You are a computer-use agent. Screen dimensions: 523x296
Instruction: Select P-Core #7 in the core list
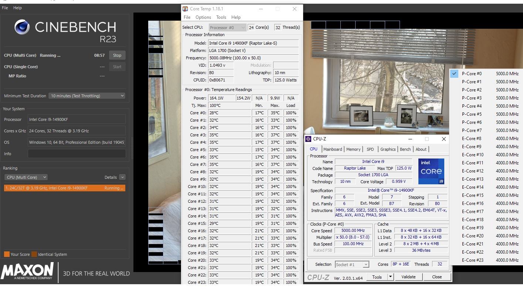486,130
